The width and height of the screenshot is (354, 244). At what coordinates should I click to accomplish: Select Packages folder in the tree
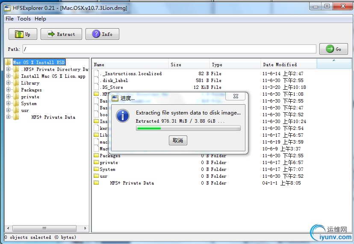pos(31,90)
